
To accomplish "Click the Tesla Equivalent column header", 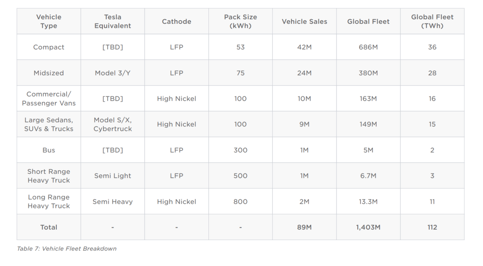I will [113, 21].
